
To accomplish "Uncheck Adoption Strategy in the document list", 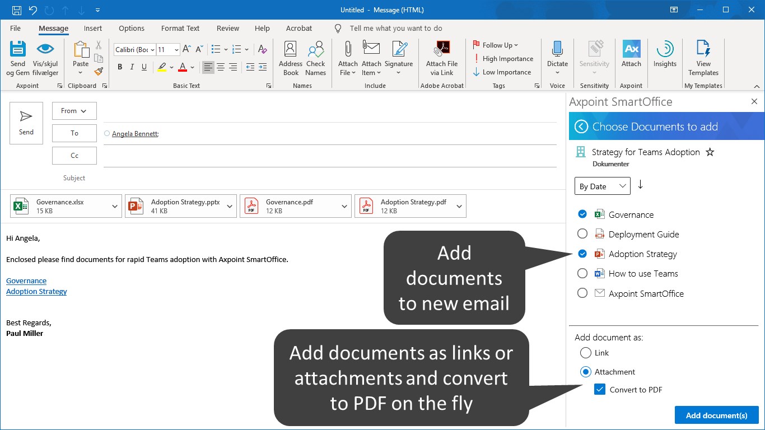I will tap(582, 254).
